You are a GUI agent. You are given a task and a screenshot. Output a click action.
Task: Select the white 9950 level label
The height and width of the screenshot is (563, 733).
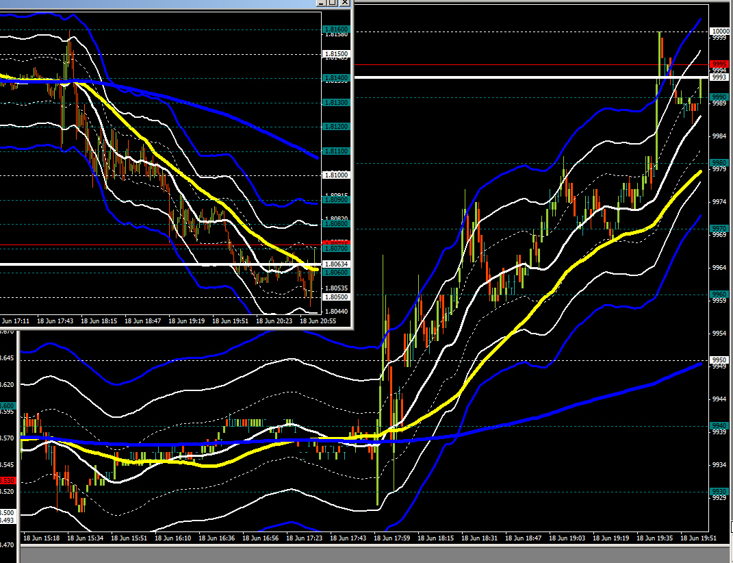[719, 360]
